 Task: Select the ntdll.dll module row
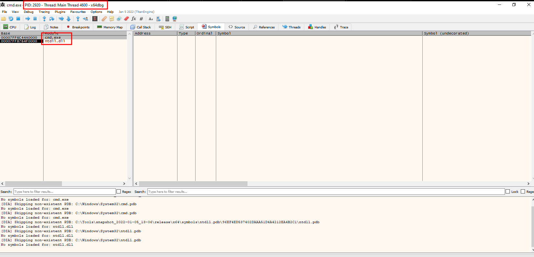55,41
